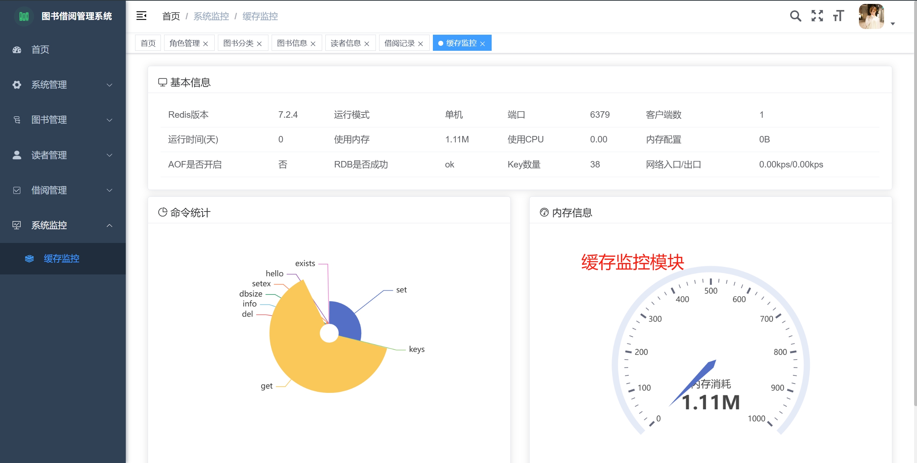The image size is (917, 463).
Task: Switch to the 借阅记录 tab
Action: (x=398, y=43)
